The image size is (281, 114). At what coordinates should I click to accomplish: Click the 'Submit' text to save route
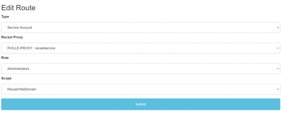click(140, 104)
